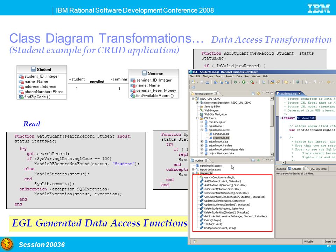This screenshot has width=336, height=252.
Task: Collapse the StudentLib node in Outline
Action: point(193,173)
